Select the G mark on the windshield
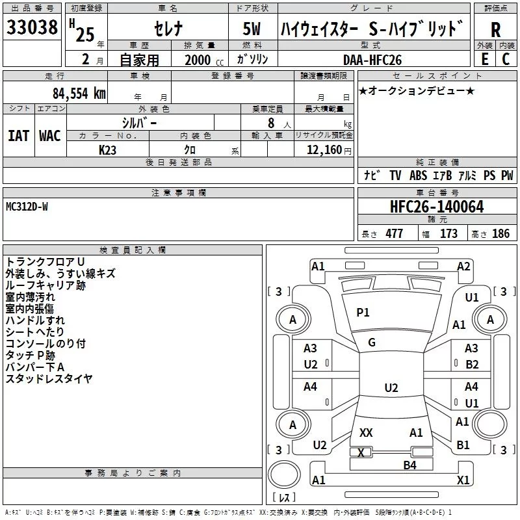Screen dimensions: 520x520 [x=372, y=343]
